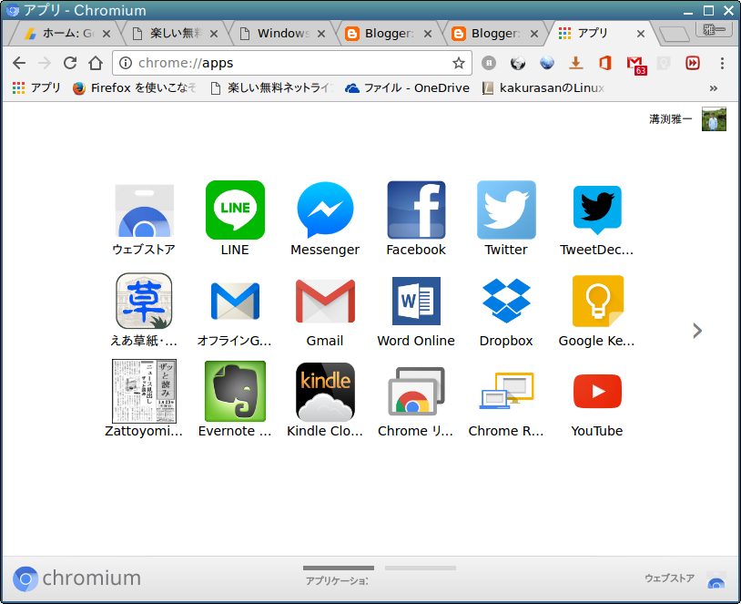Open the Gmail app icon
Viewport: 741px width, 604px height.
(325, 301)
